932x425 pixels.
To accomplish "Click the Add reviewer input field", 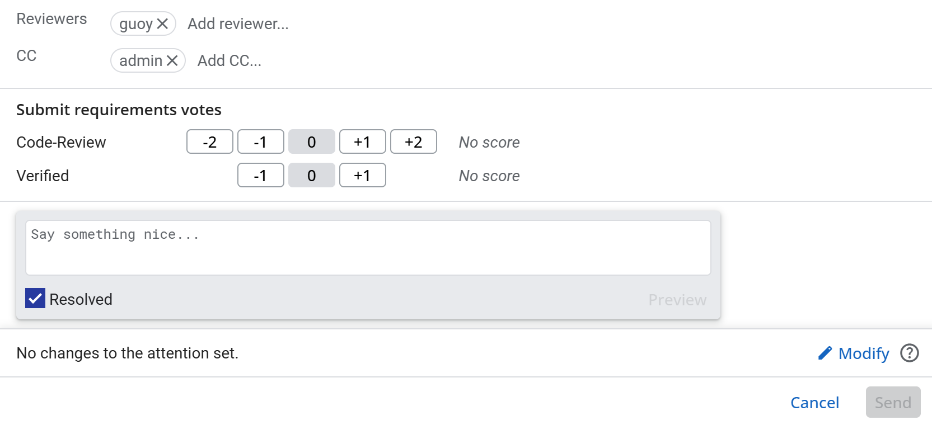I will click(x=238, y=23).
